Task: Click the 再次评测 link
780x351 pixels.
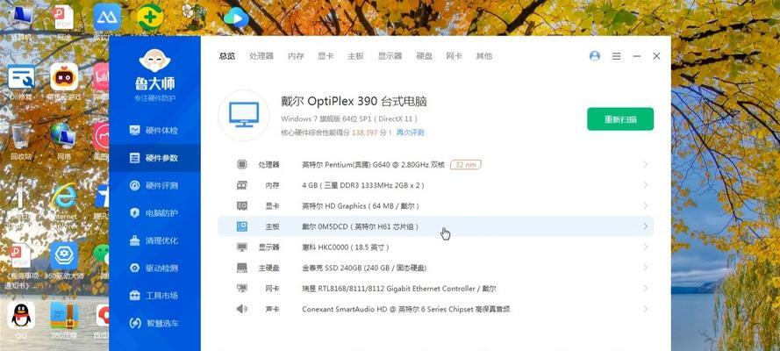Action: click(411, 133)
